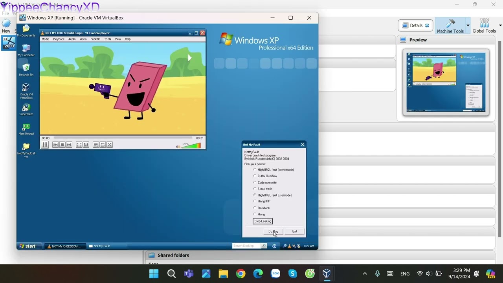The image size is (503, 283).
Task: Open Machine Tools in VirtualBox Manager
Action: tap(450, 26)
